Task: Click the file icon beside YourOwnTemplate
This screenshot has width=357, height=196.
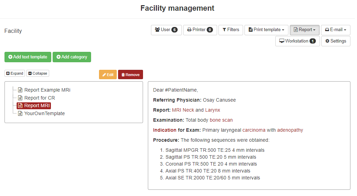Action: pos(20,113)
